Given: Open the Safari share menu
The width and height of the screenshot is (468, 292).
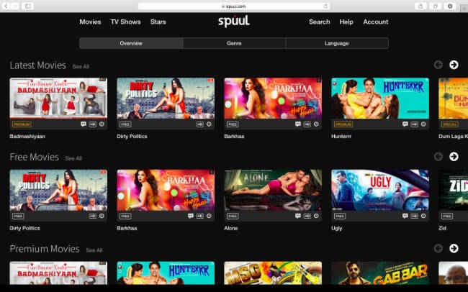Looking at the screenshot, I should (x=420, y=6).
